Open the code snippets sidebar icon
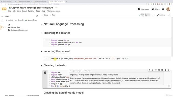Image resolution: width=173 pixels, height=97 pixels. [x=2, y=22]
